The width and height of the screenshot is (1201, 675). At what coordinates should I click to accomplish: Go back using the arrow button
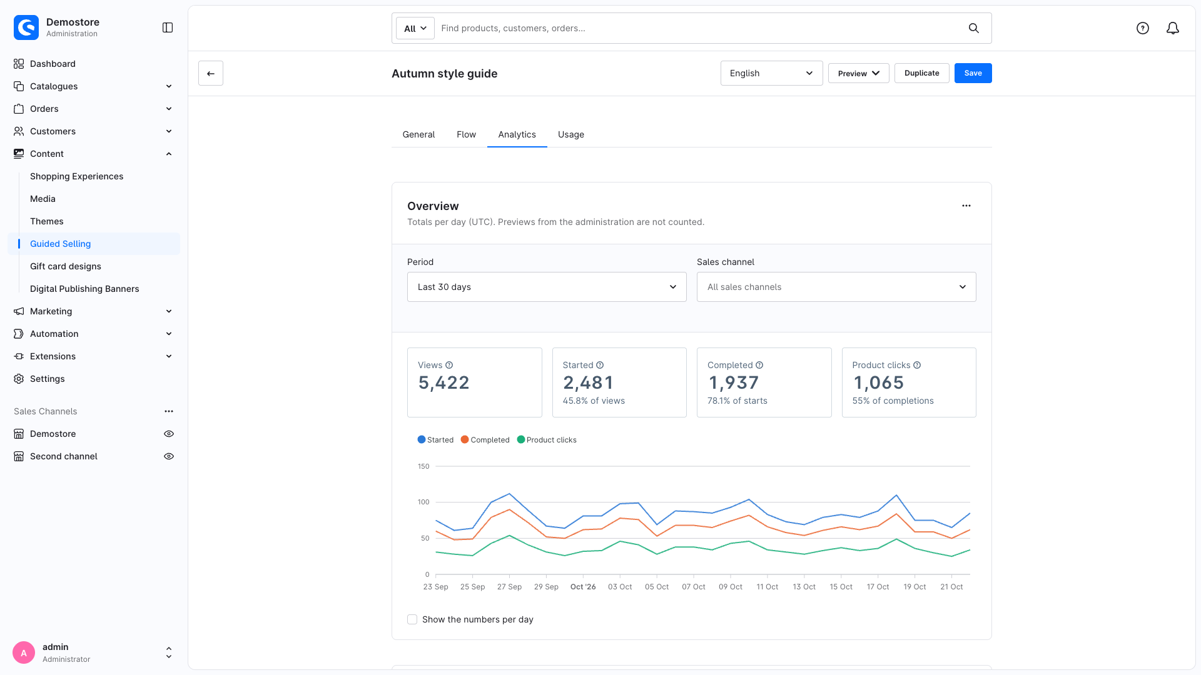click(211, 73)
